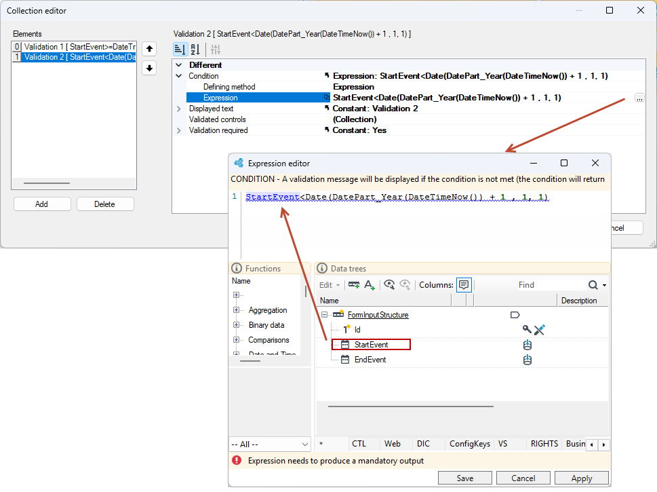657x492 pixels.
Task: Select EndEvent in the data tree
Action: (370, 360)
